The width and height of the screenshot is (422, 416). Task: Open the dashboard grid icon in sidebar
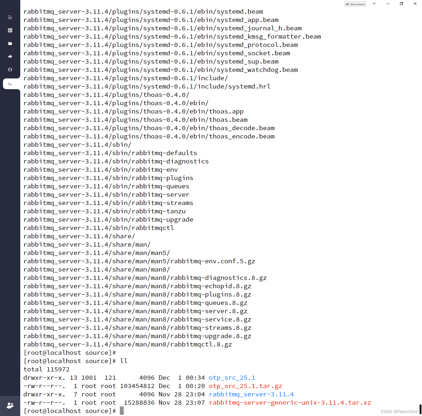click(x=10, y=30)
